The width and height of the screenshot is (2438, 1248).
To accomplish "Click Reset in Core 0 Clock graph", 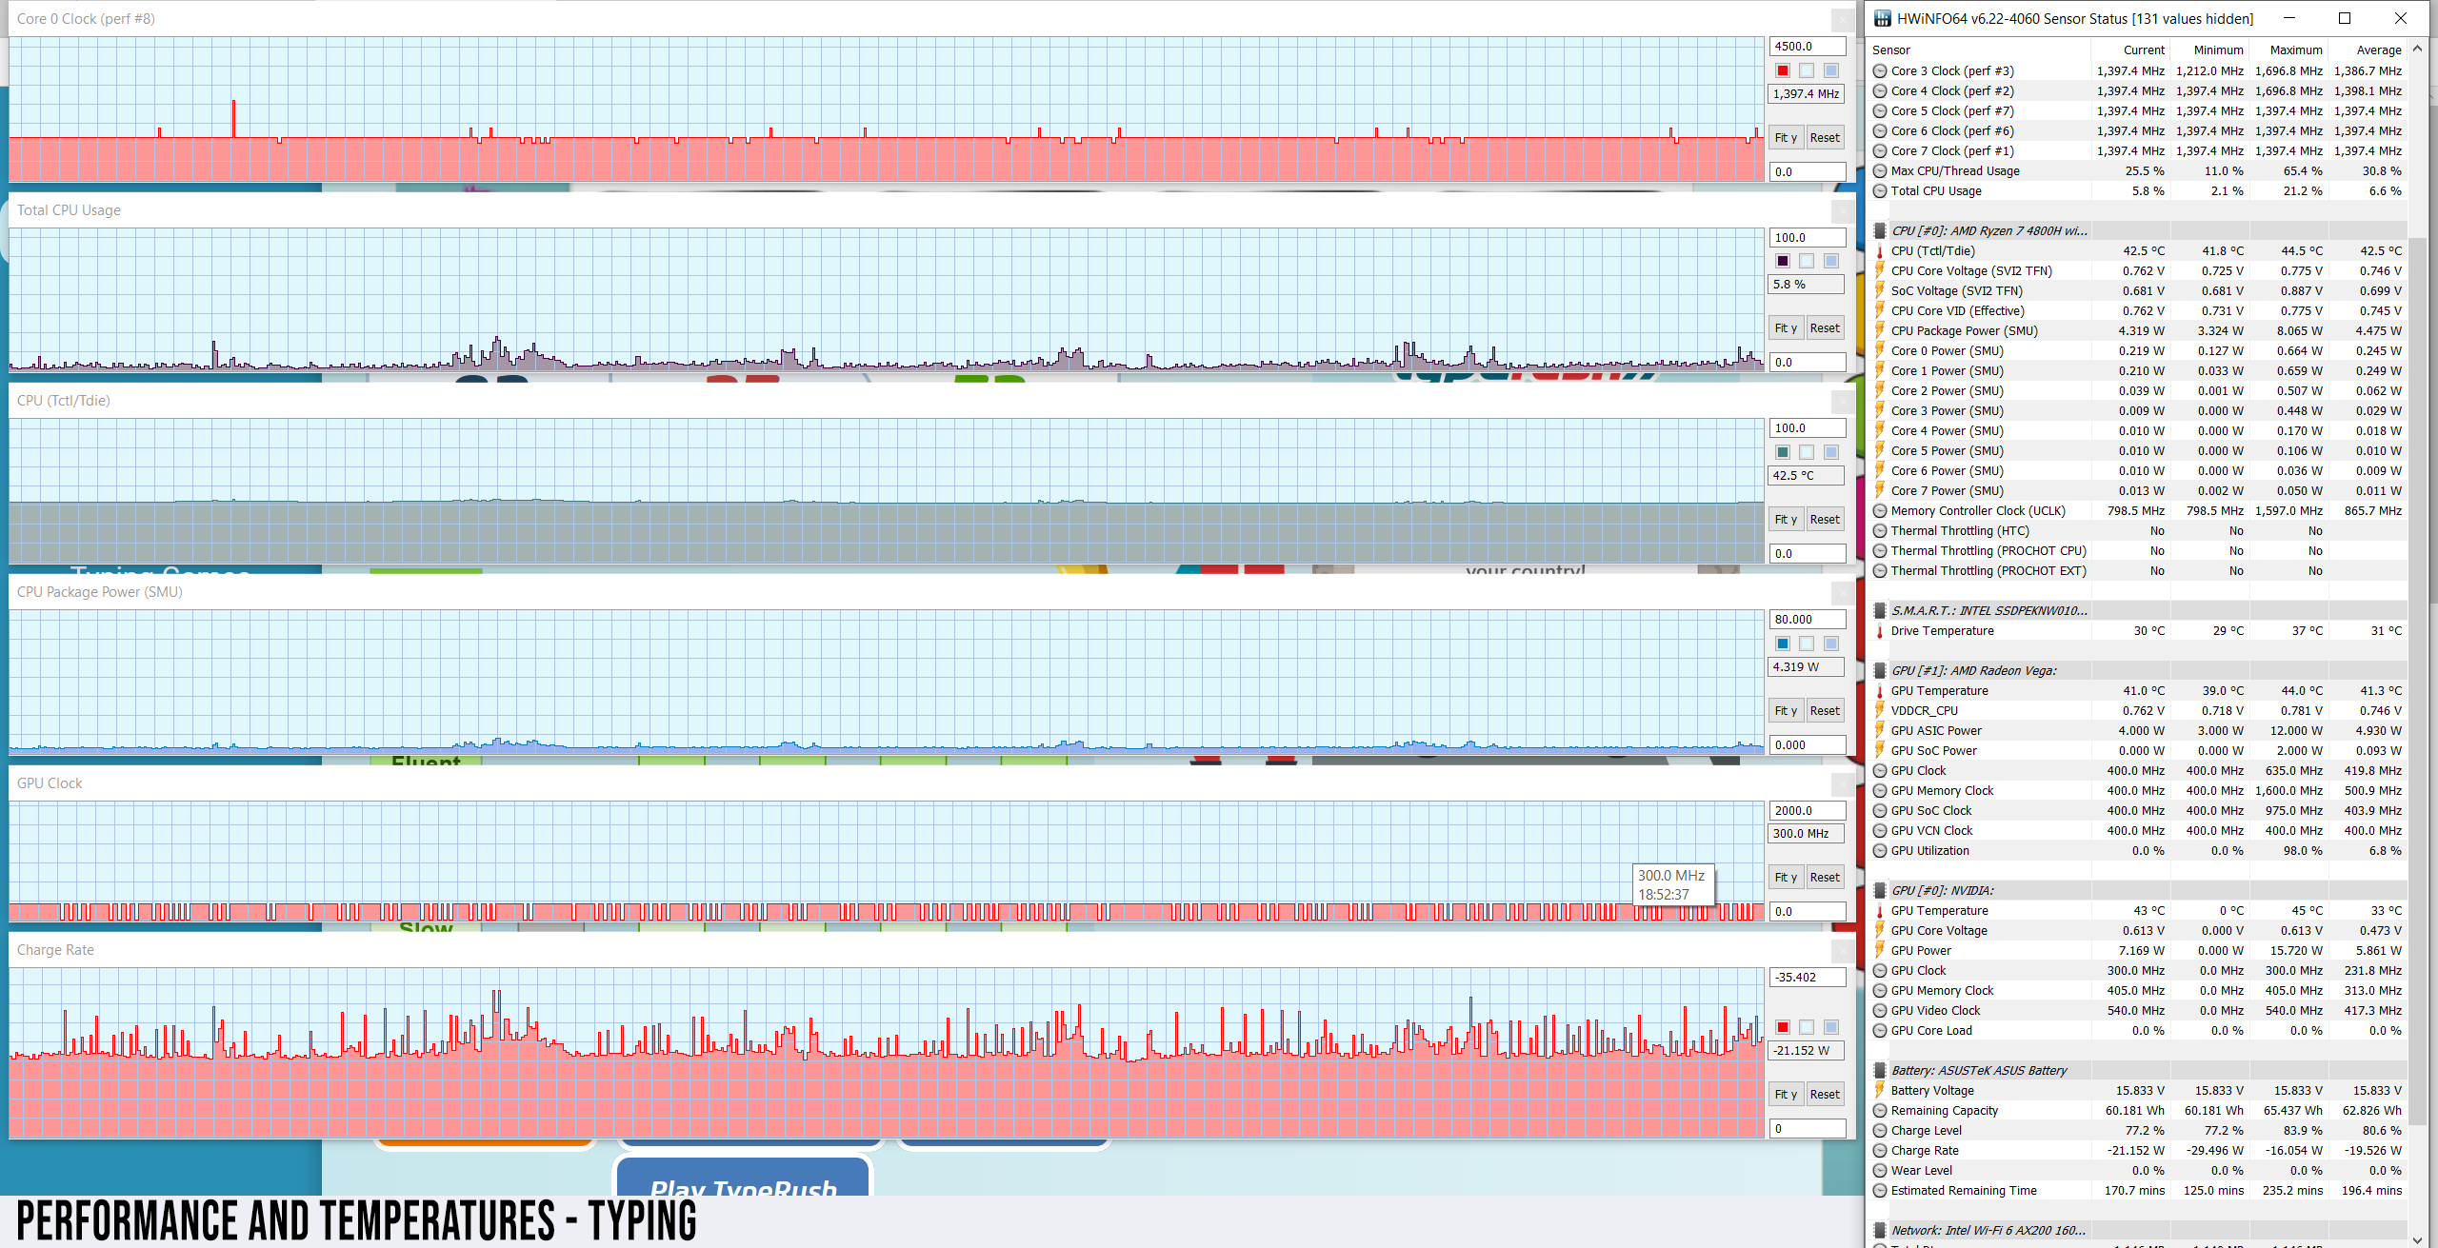I will coord(1825,137).
